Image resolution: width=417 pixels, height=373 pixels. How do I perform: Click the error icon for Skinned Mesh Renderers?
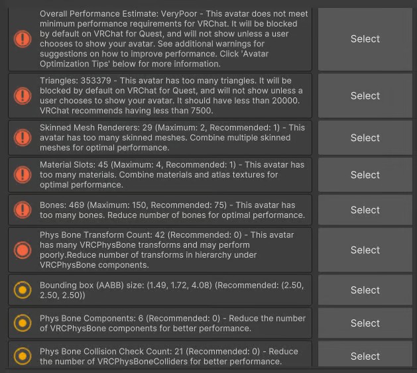coord(23,138)
